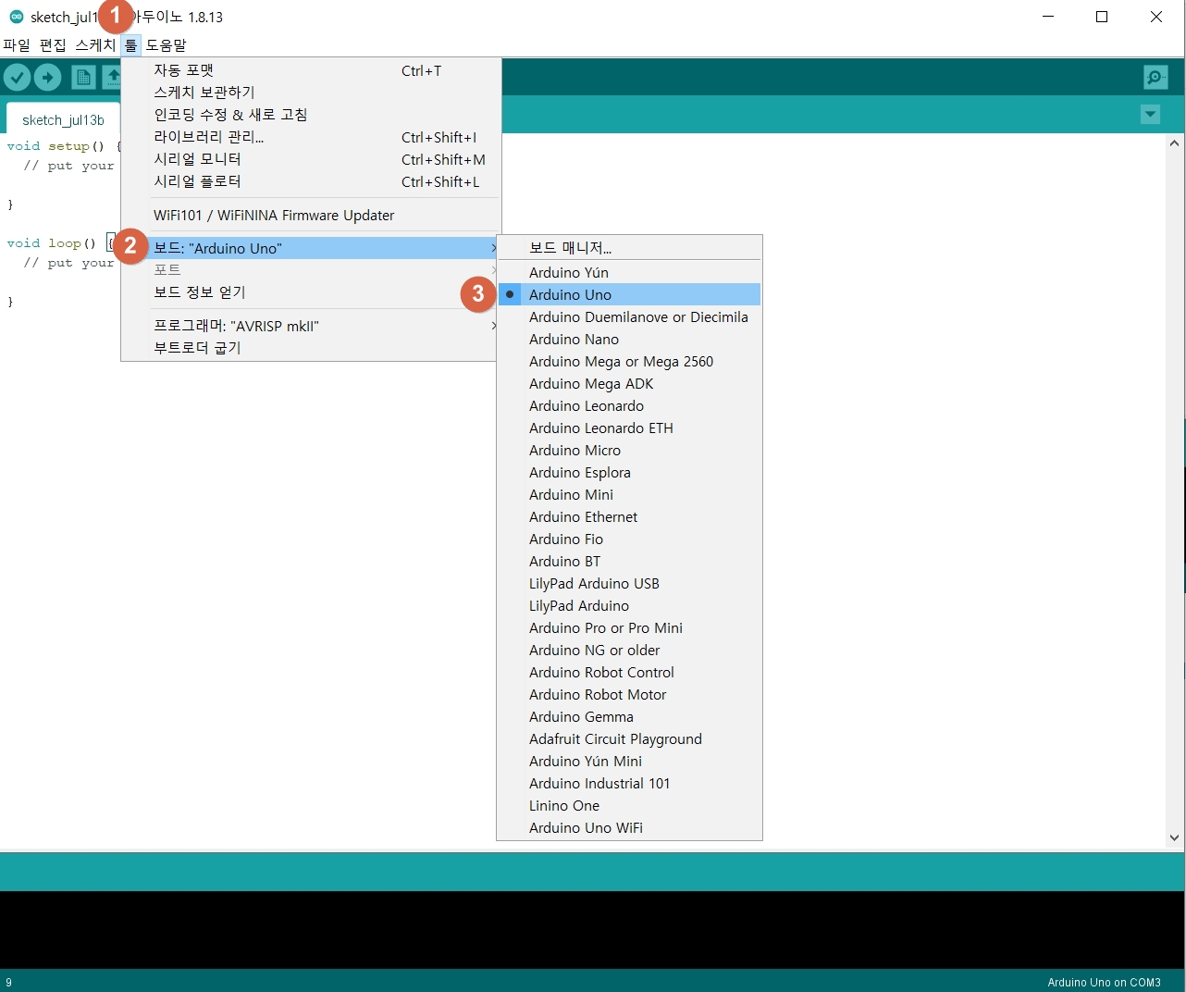Click the New sketch toolbar icon
The width and height of the screenshot is (1186, 992).
[83, 78]
